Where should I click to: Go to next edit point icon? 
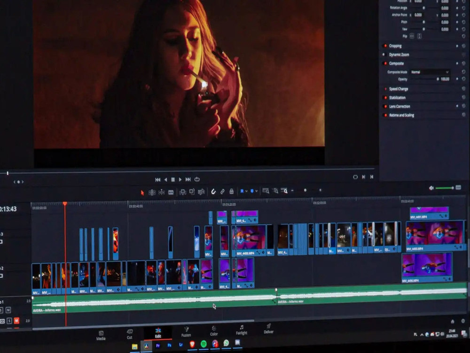point(364,177)
